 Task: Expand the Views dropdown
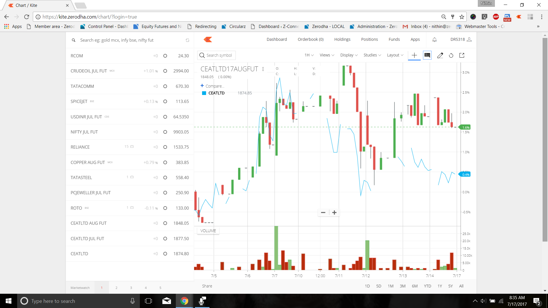pyautogui.click(x=327, y=55)
